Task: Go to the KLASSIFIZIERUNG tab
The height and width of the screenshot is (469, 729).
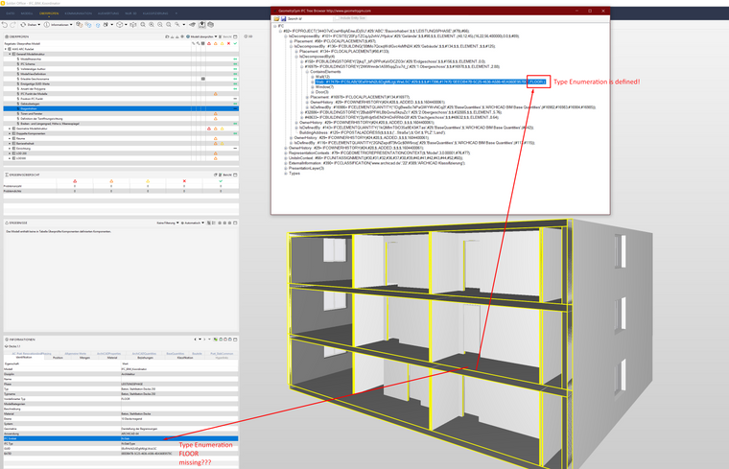Action: [x=155, y=13]
